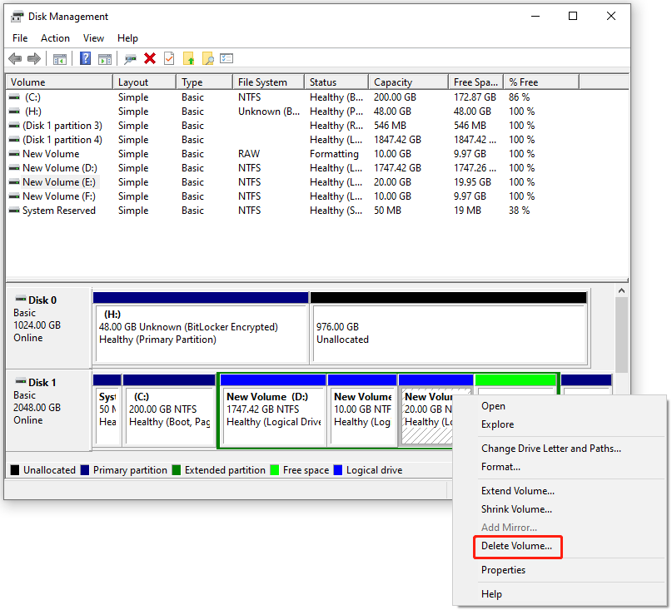Click the blue Logical drive legend swatch
672x610 pixels.
tap(338, 470)
